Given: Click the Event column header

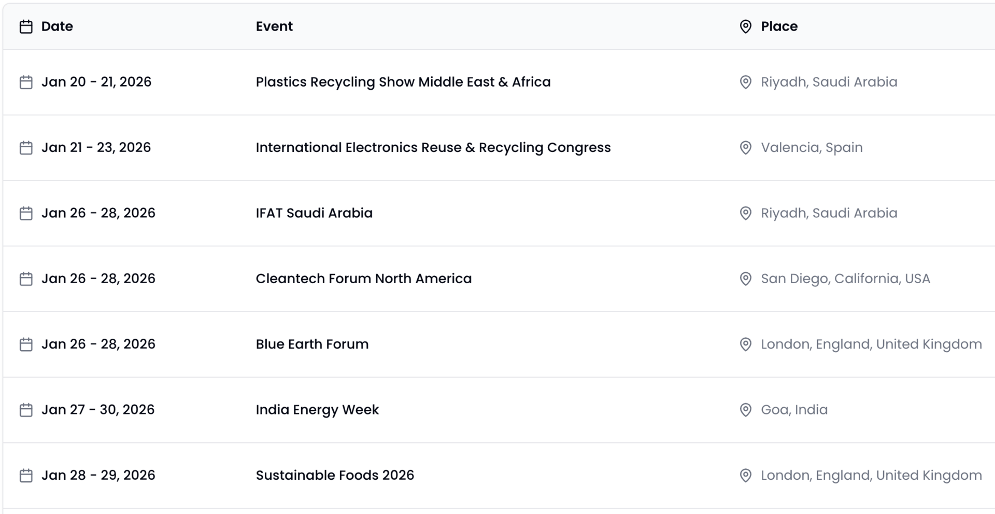Looking at the screenshot, I should pos(274,26).
